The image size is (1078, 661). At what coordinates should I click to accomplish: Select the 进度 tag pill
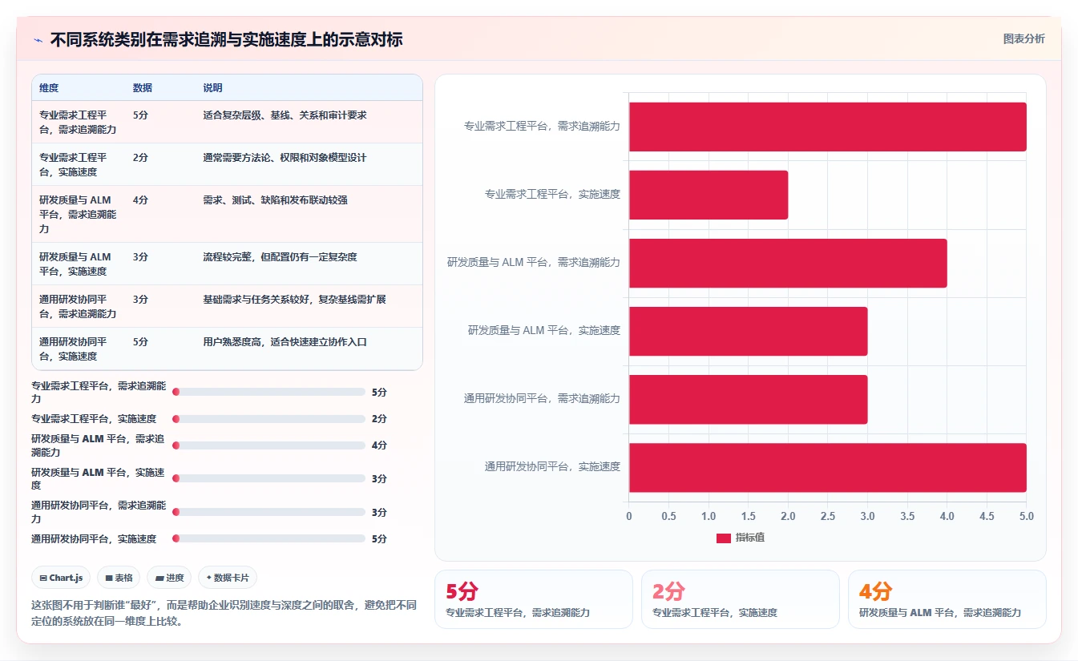(x=169, y=578)
